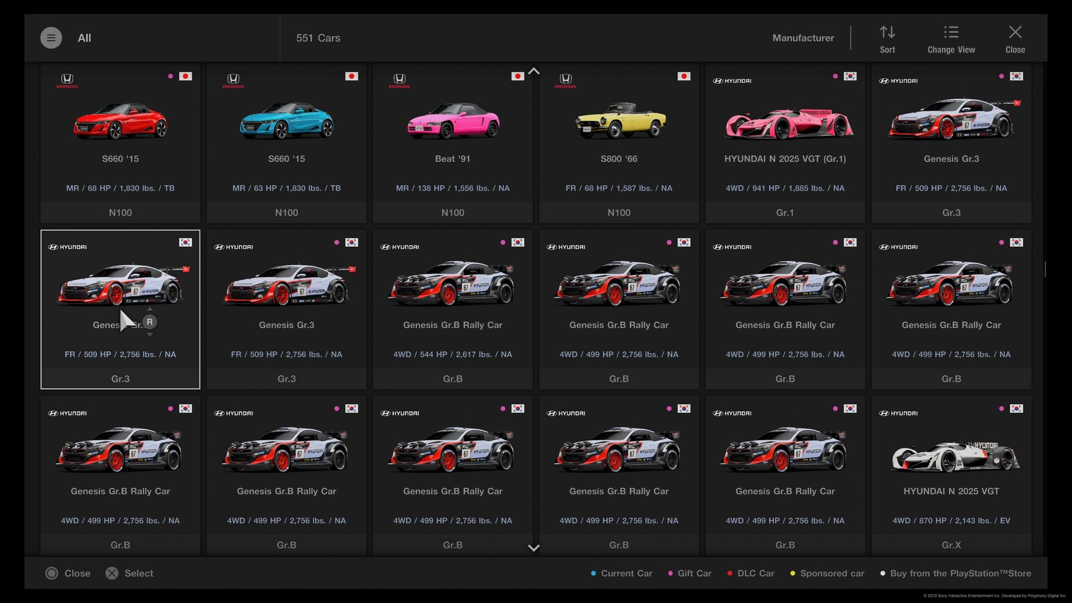Select the All category label

click(84, 38)
